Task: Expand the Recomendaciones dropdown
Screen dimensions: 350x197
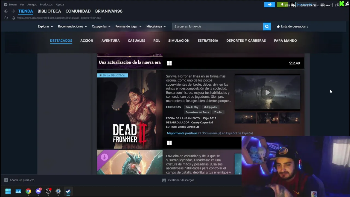Action: (72, 27)
